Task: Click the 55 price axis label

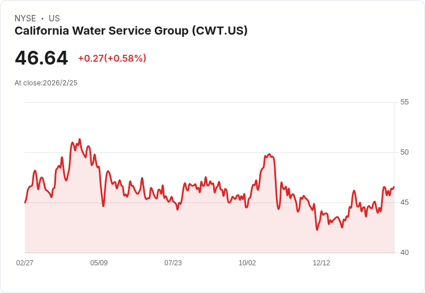Action: [404, 102]
